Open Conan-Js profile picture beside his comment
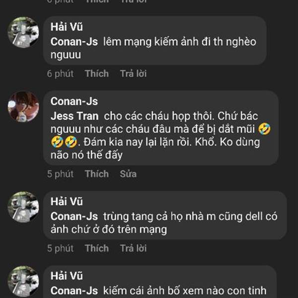The height and width of the screenshot is (298, 298). 23,107
